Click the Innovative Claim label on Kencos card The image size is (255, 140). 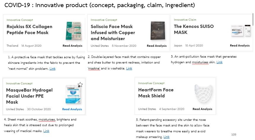click(x=185, y=19)
